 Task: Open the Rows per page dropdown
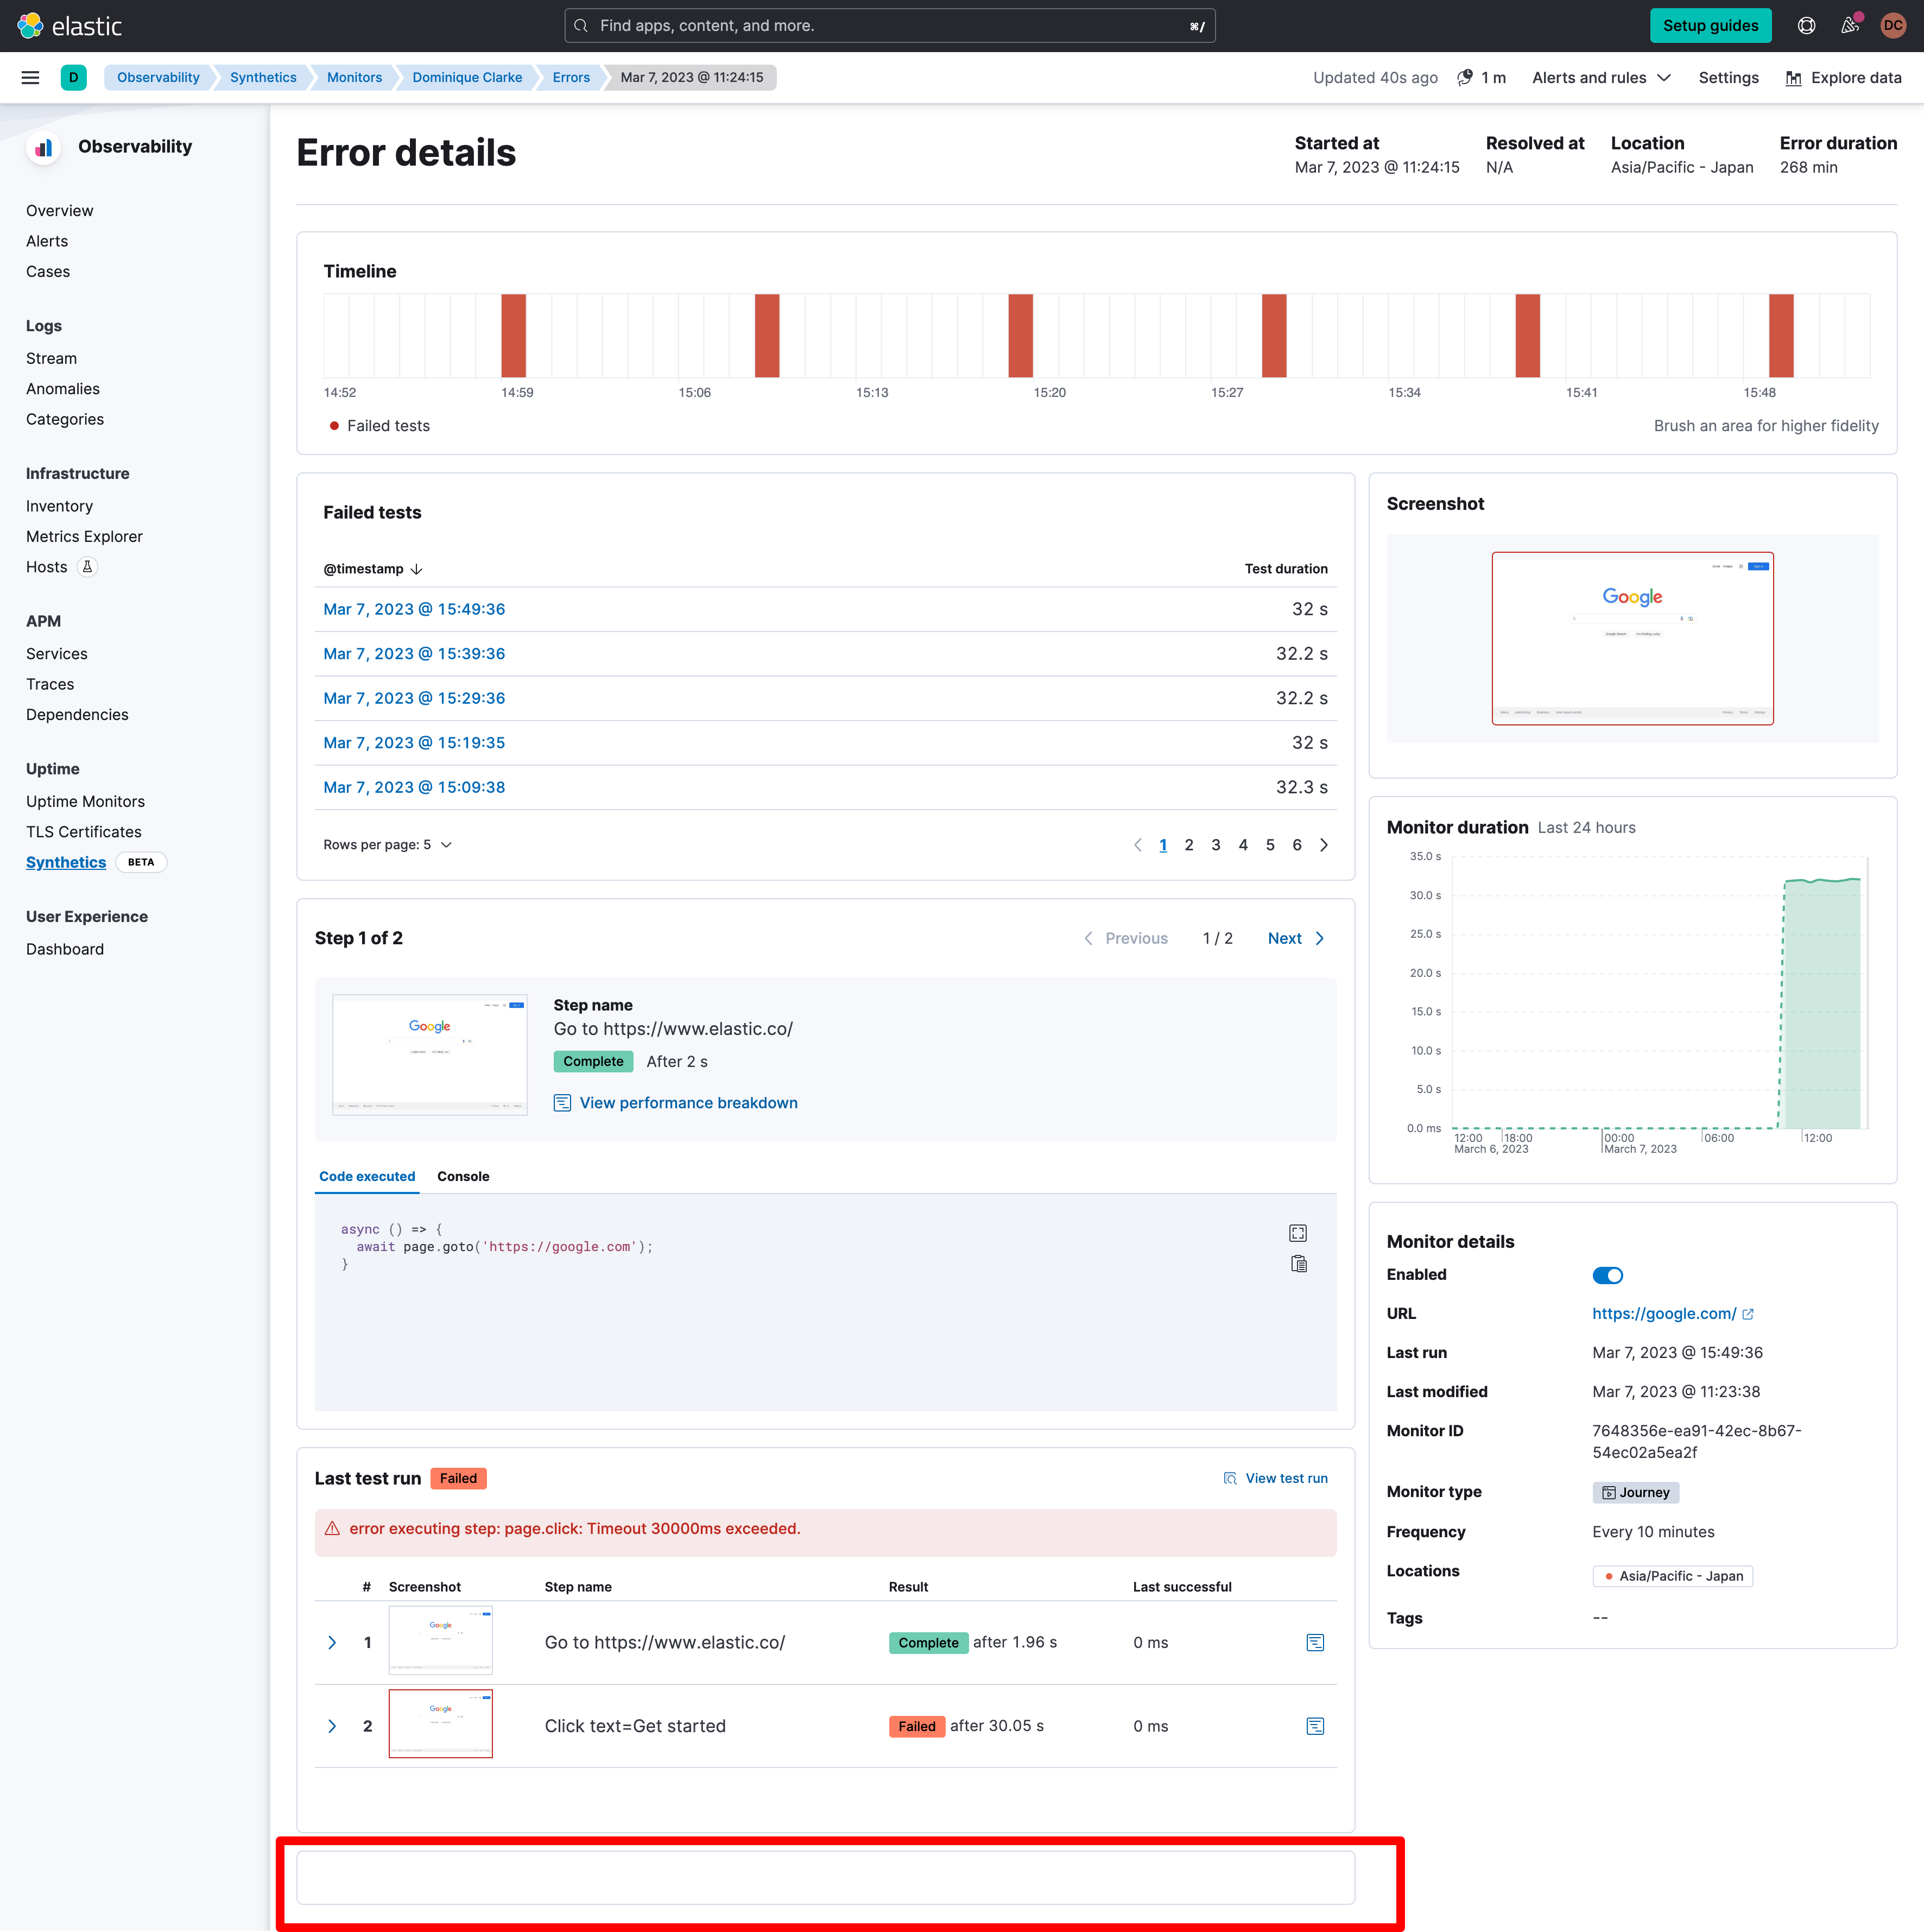[388, 844]
